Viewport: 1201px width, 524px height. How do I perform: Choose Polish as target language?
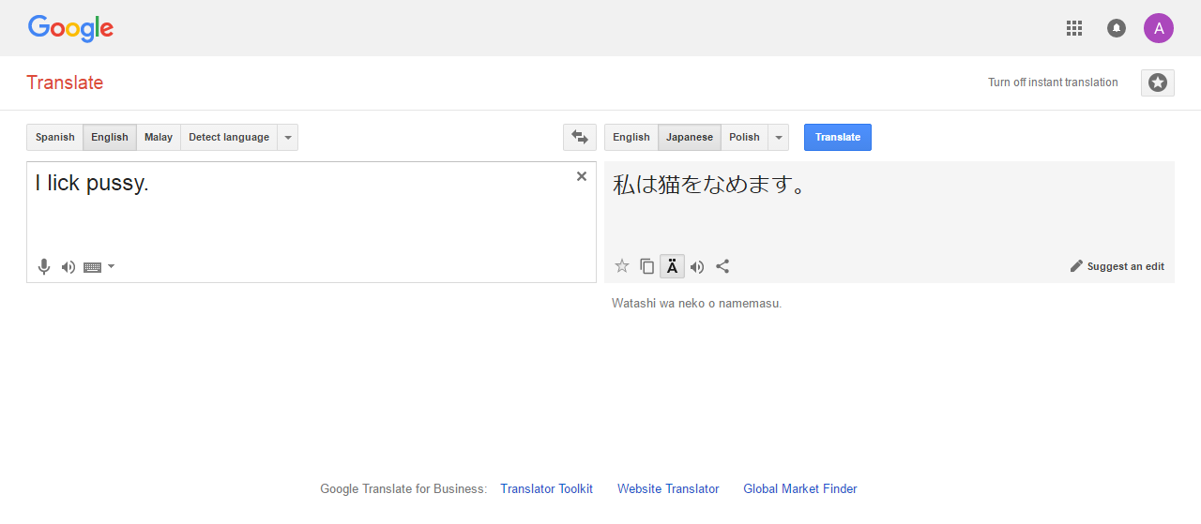click(744, 137)
